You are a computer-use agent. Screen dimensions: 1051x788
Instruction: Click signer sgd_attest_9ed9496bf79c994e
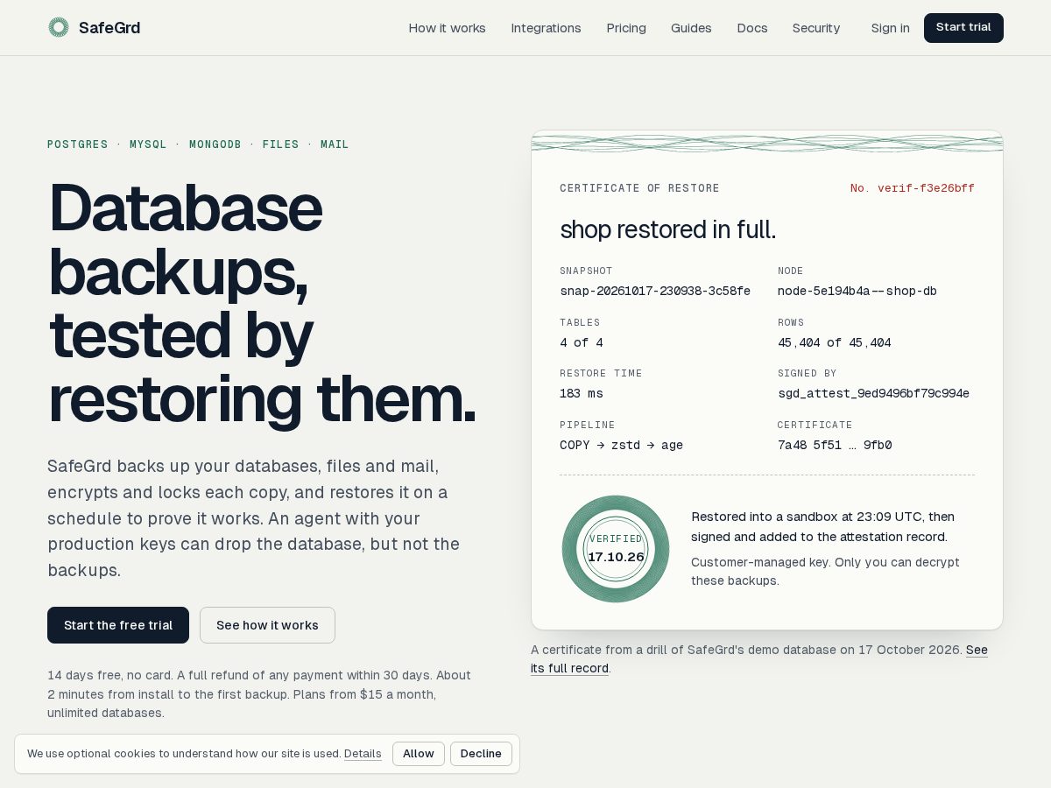(x=873, y=393)
